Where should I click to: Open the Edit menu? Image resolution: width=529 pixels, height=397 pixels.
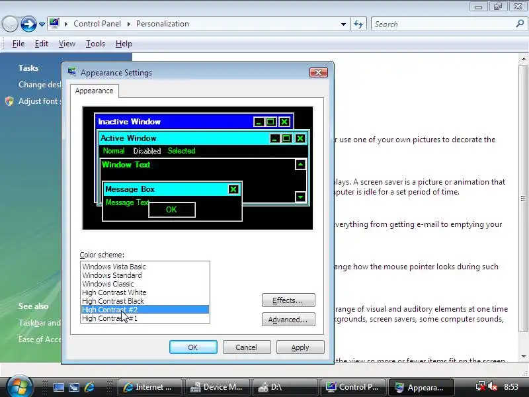tap(42, 44)
